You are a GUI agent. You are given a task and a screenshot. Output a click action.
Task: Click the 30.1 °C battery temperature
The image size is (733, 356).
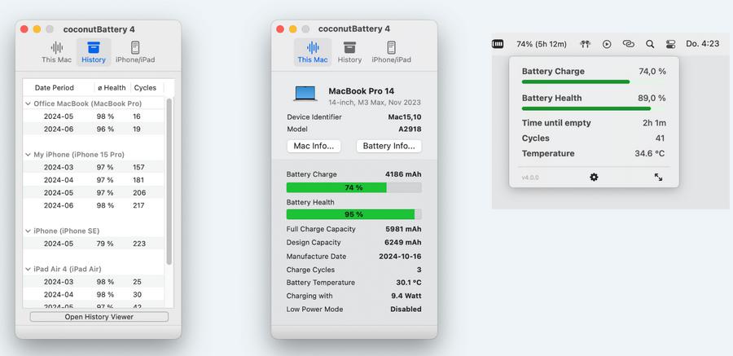[x=409, y=283]
